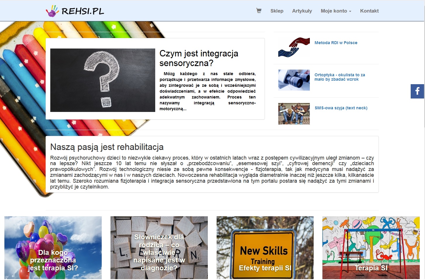The width and height of the screenshot is (425, 280).
Task: Click the Rozwój psychoruchowy dzieci paragraph
Action: pos(212,172)
